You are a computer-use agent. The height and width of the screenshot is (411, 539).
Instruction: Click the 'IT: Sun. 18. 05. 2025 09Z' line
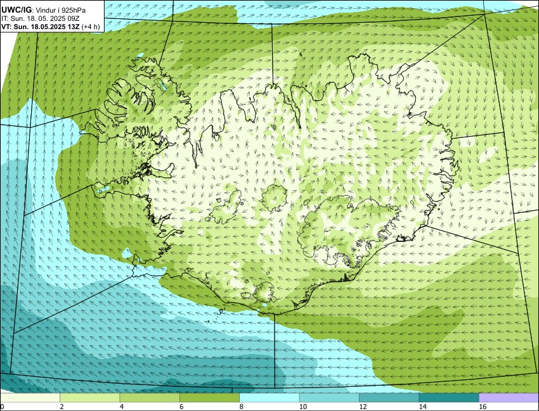click(x=40, y=18)
